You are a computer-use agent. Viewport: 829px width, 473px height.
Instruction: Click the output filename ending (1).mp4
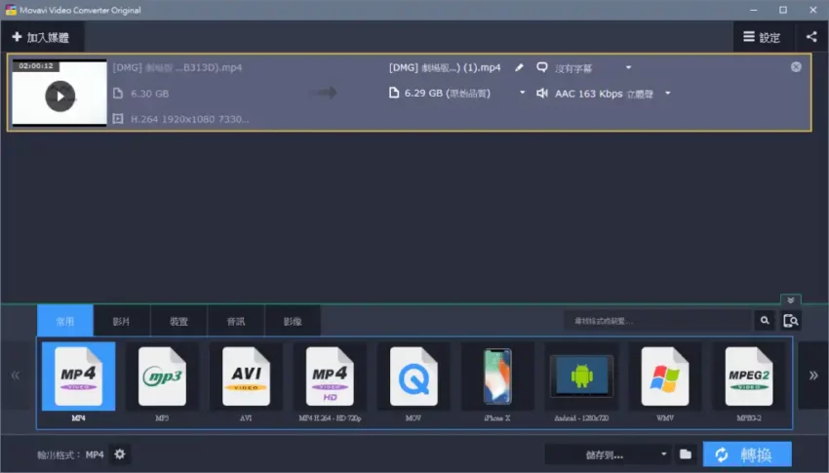pos(445,67)
